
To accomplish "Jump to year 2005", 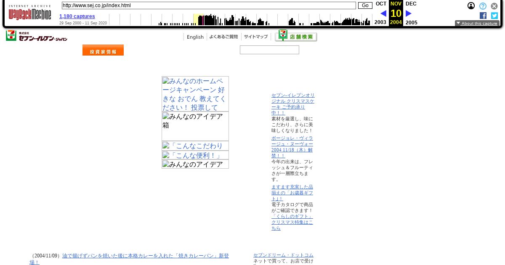I will click(412, 22).
